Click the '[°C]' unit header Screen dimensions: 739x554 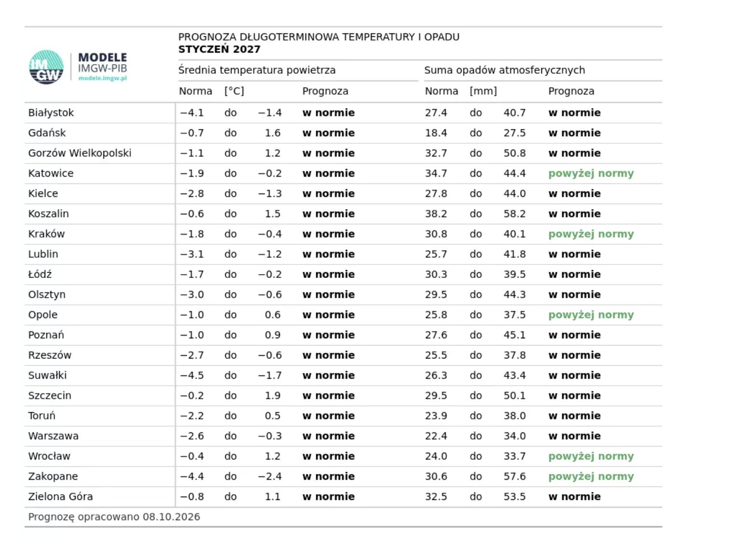(234, 91)
